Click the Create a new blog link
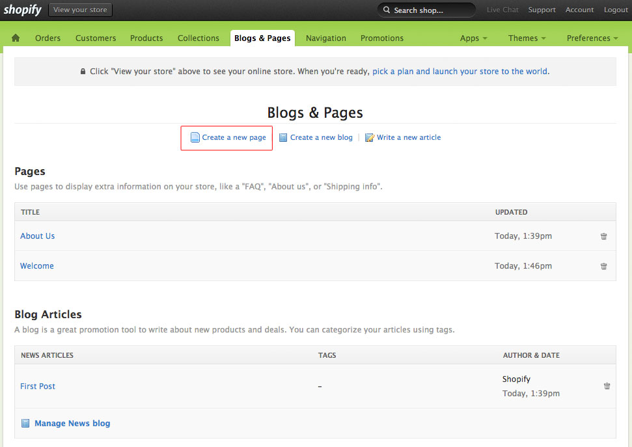This screenshot has width=632, height=447. pos(322,137)
